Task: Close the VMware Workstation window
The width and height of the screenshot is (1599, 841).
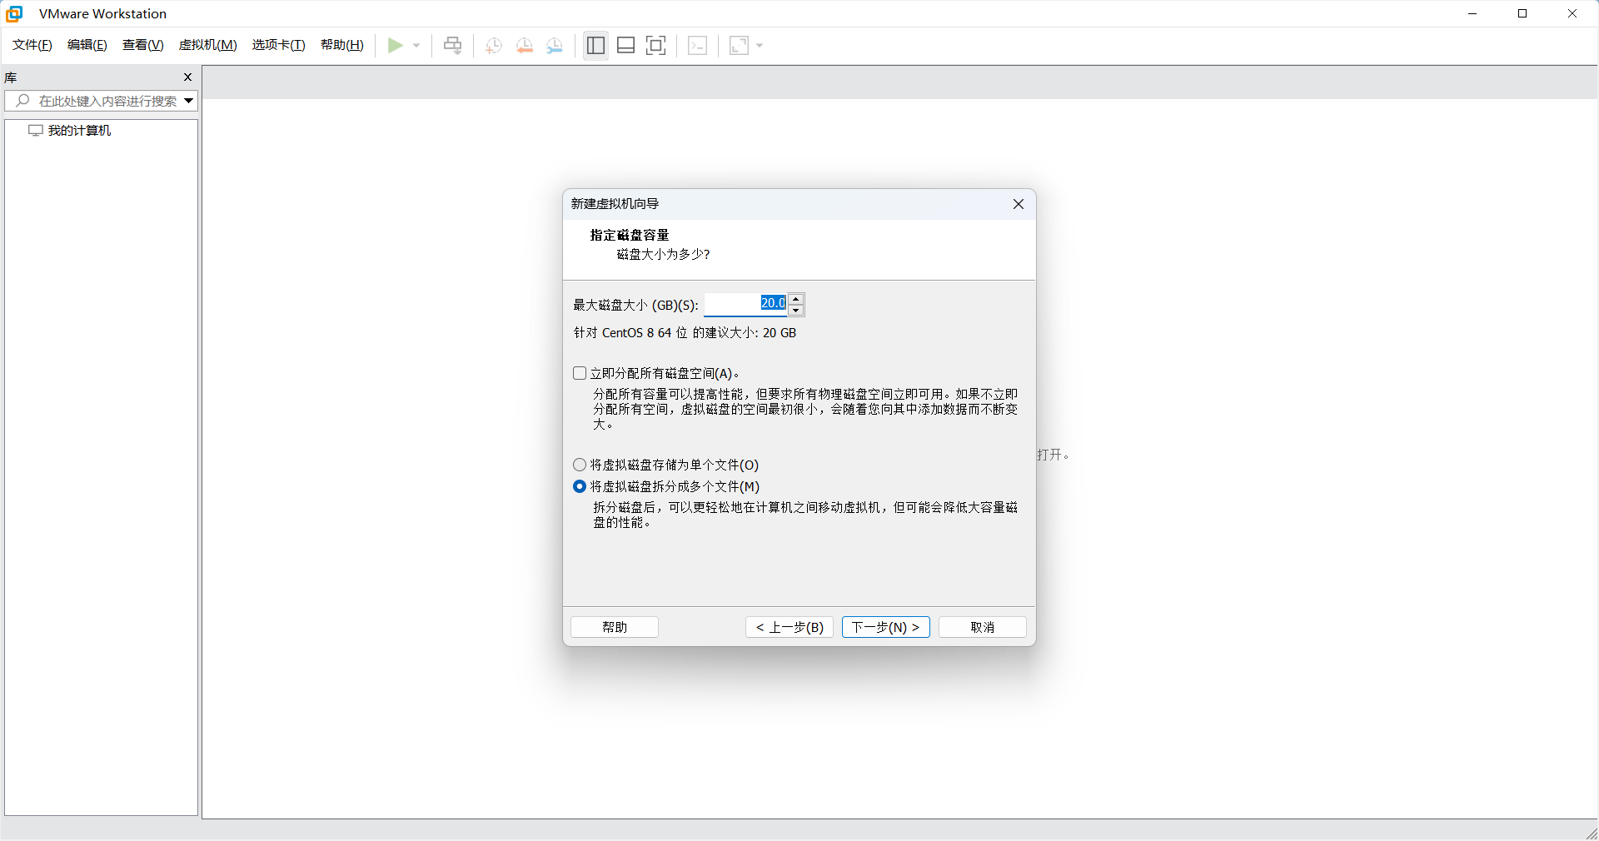Action: tap(1572, 13)
